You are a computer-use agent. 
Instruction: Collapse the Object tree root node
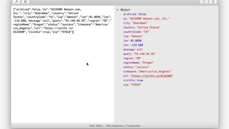117,10
